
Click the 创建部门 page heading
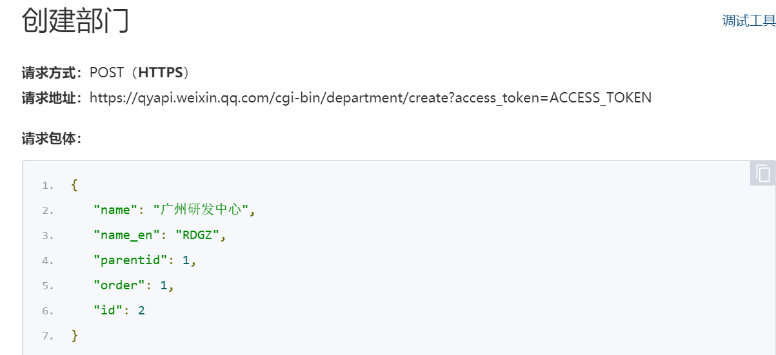[x=75, y=21]
